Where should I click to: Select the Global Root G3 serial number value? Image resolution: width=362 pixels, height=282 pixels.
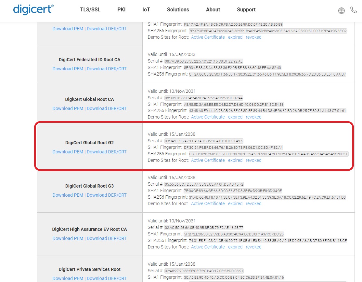click(204, 184)
